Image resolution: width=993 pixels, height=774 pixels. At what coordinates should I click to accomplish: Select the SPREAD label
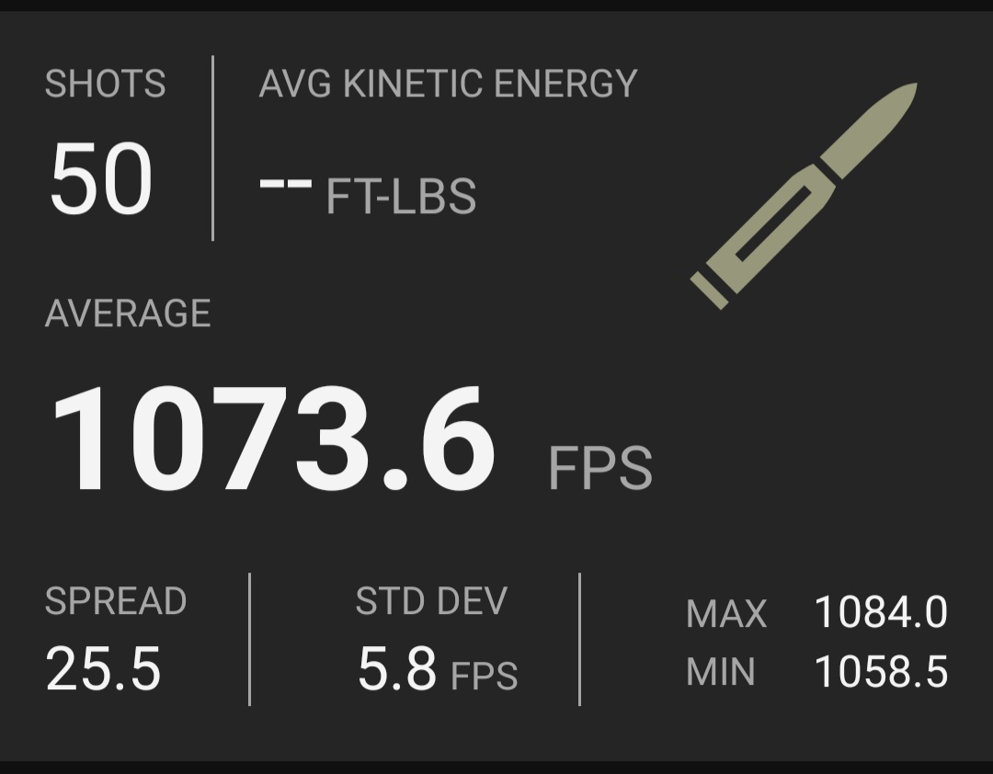(116, 600)
